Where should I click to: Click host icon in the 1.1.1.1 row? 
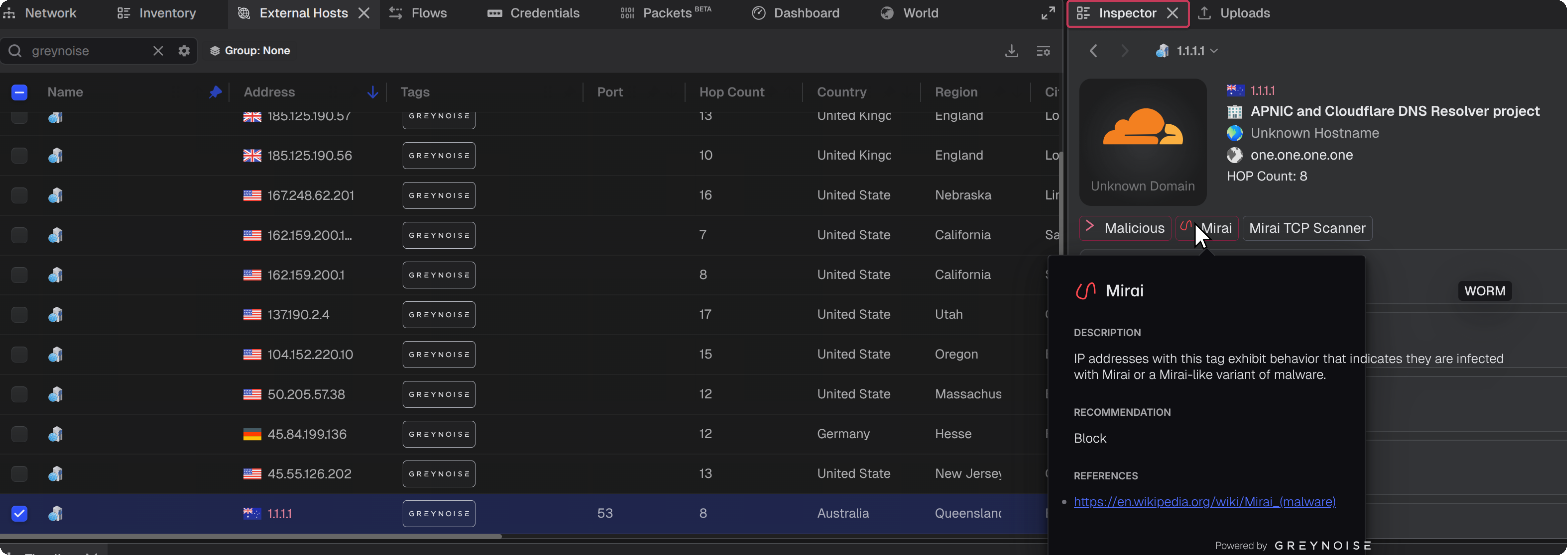pos(55,514)
